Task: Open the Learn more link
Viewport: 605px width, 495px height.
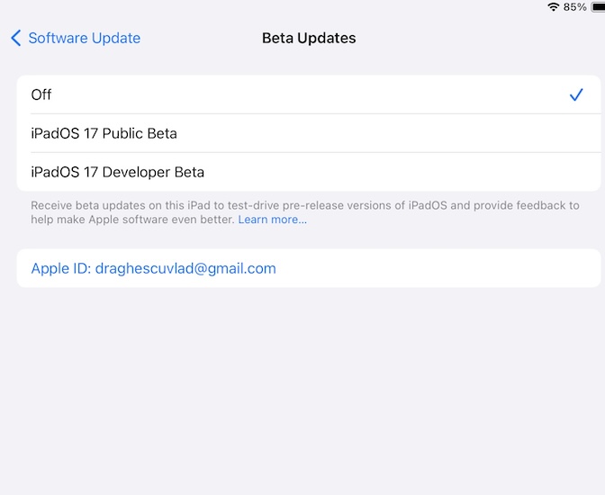Action: coord(272,220)
